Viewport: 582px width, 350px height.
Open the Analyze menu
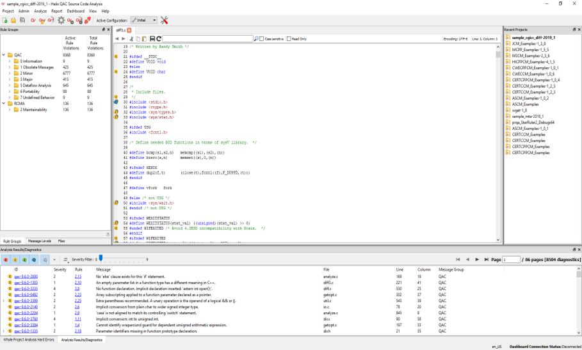(x=40, y=11)
